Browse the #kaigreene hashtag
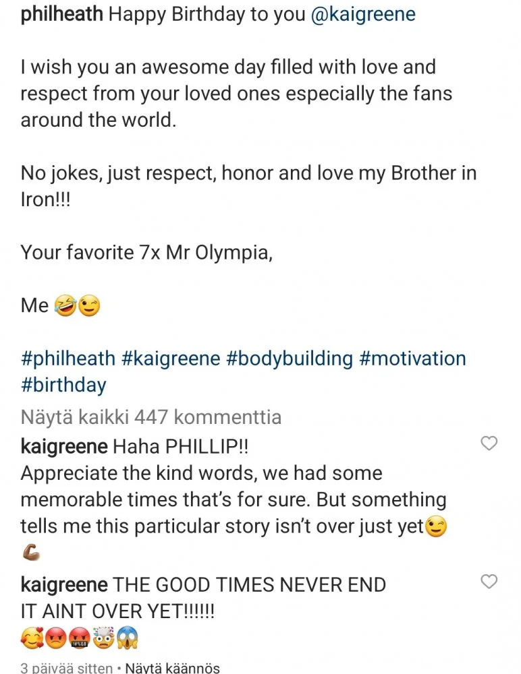 click(x=171, y=358)
